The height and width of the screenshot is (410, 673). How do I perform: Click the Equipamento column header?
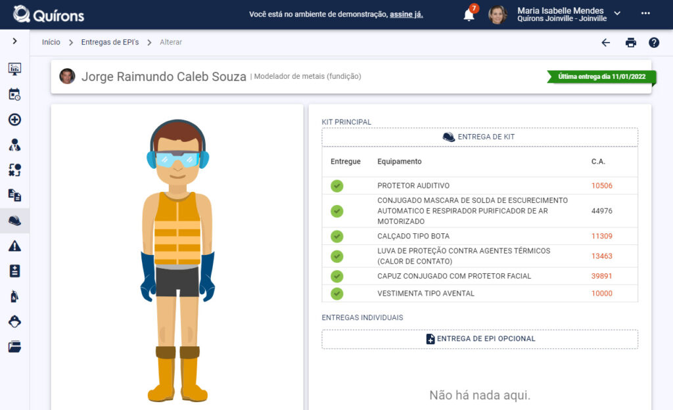click(399, 162)
